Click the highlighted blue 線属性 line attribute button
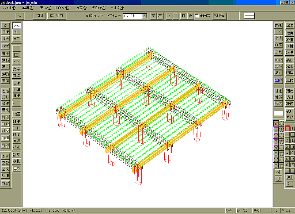 (278, 81)
